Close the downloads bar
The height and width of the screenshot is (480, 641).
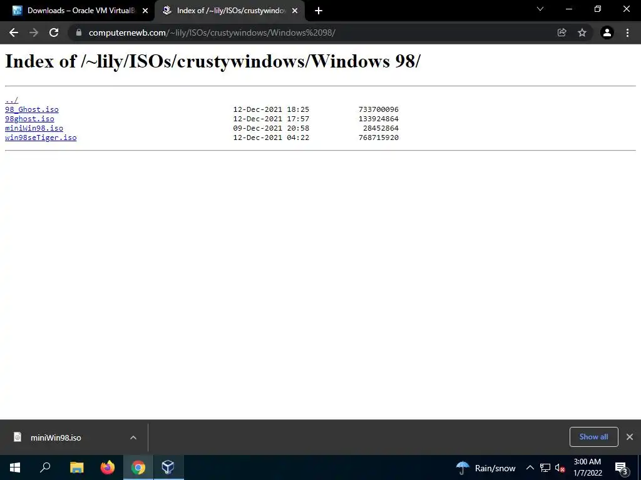(x=630, y=437)
